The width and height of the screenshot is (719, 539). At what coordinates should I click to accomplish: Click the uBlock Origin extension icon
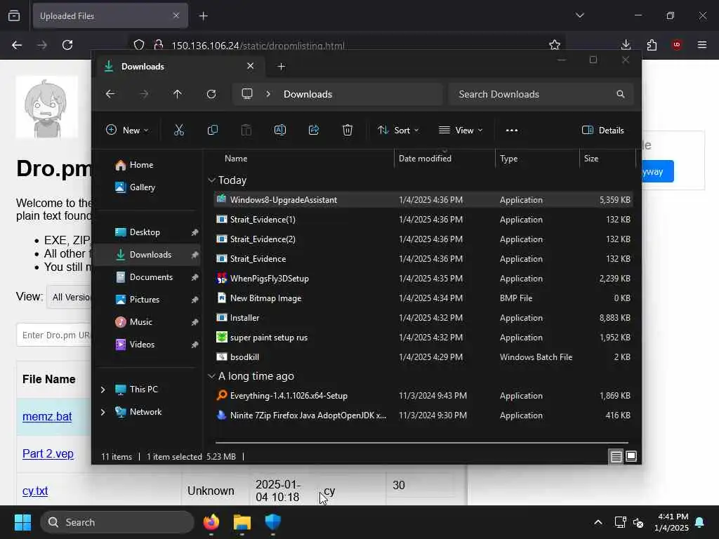pos(676,45)
